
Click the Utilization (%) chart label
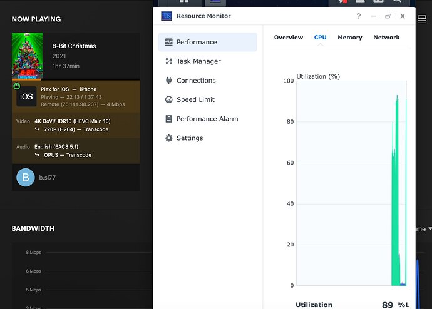(x=318, y=76)
